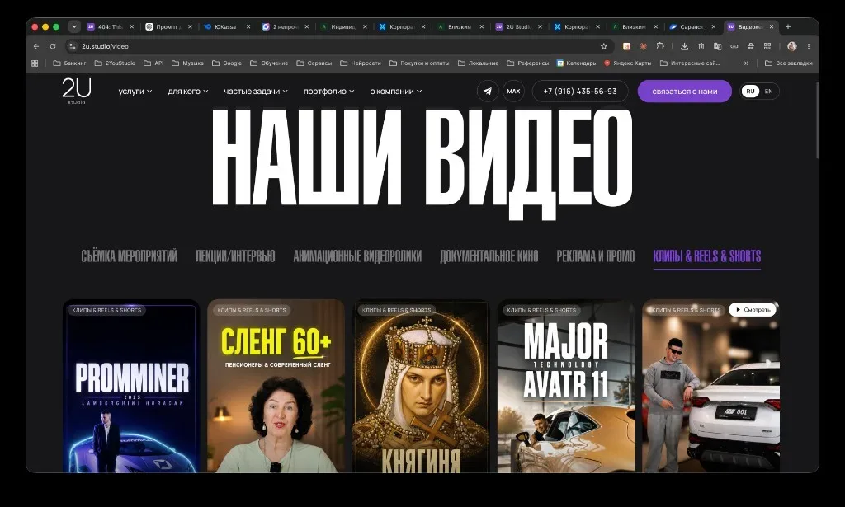The image size is (845, 507).
Task: Expand the портфолио menu
Action: click(x=328, y=91)
